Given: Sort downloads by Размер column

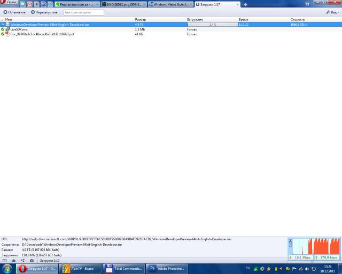Looking at the screenshot, I should point(140,19).
